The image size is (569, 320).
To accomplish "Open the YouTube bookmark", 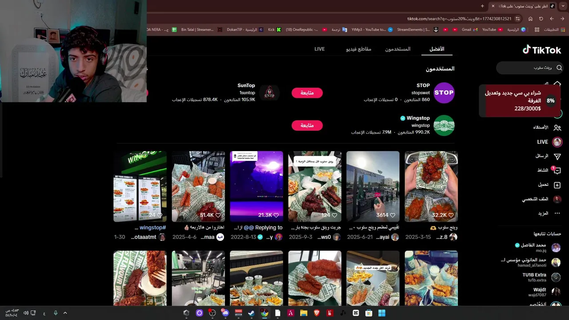I will coord(492,30).
